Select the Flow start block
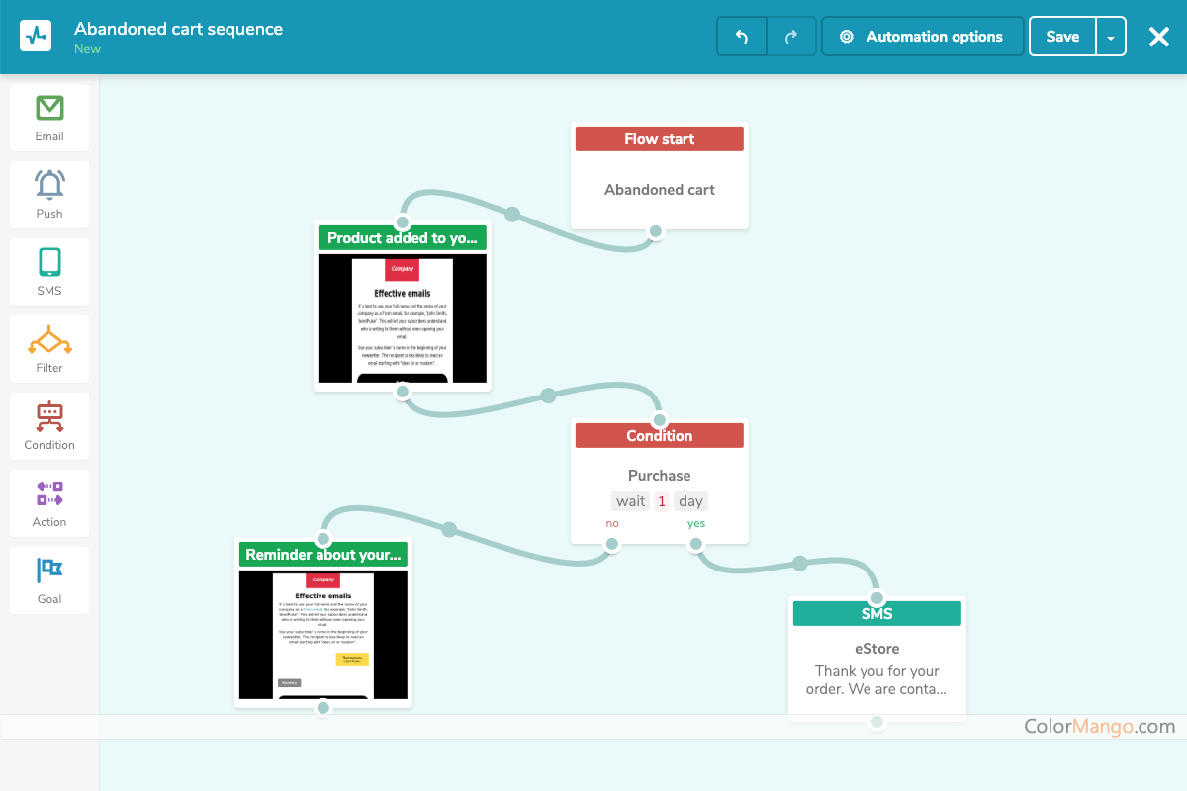This screenshot has height=791, width=1187. tap(659, 176)
